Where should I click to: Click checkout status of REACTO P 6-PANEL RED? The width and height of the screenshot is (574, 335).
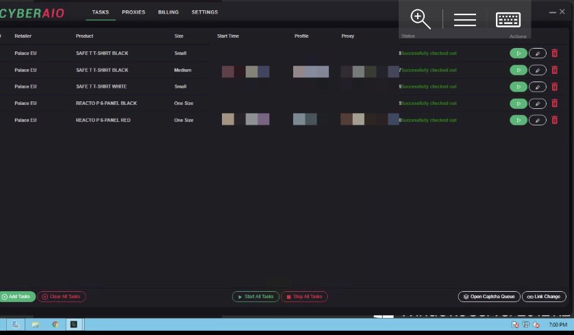[429, 120]
